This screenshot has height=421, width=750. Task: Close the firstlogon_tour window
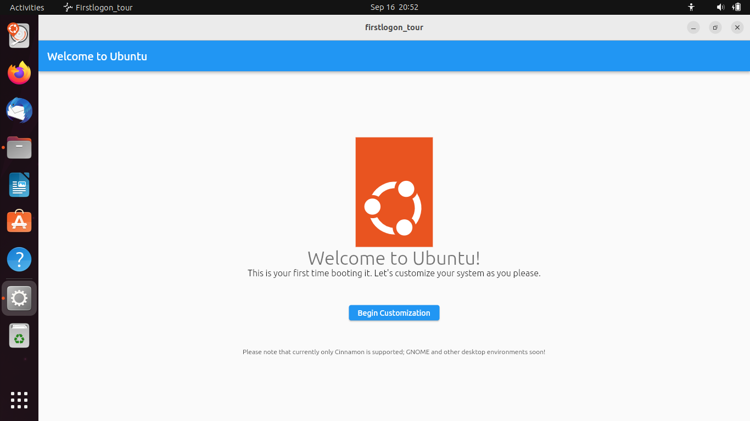pyautogui.click(x=737, y=27)
